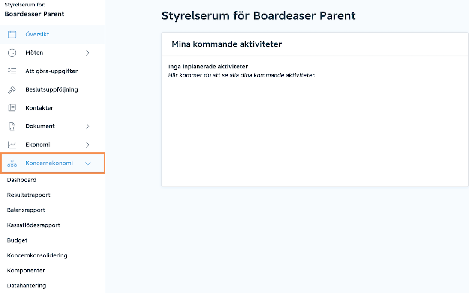Collapse the Koncernekonomi section chevron
Image resolution: width=469 pixels, height=293 pixels.
coord(87,163)
